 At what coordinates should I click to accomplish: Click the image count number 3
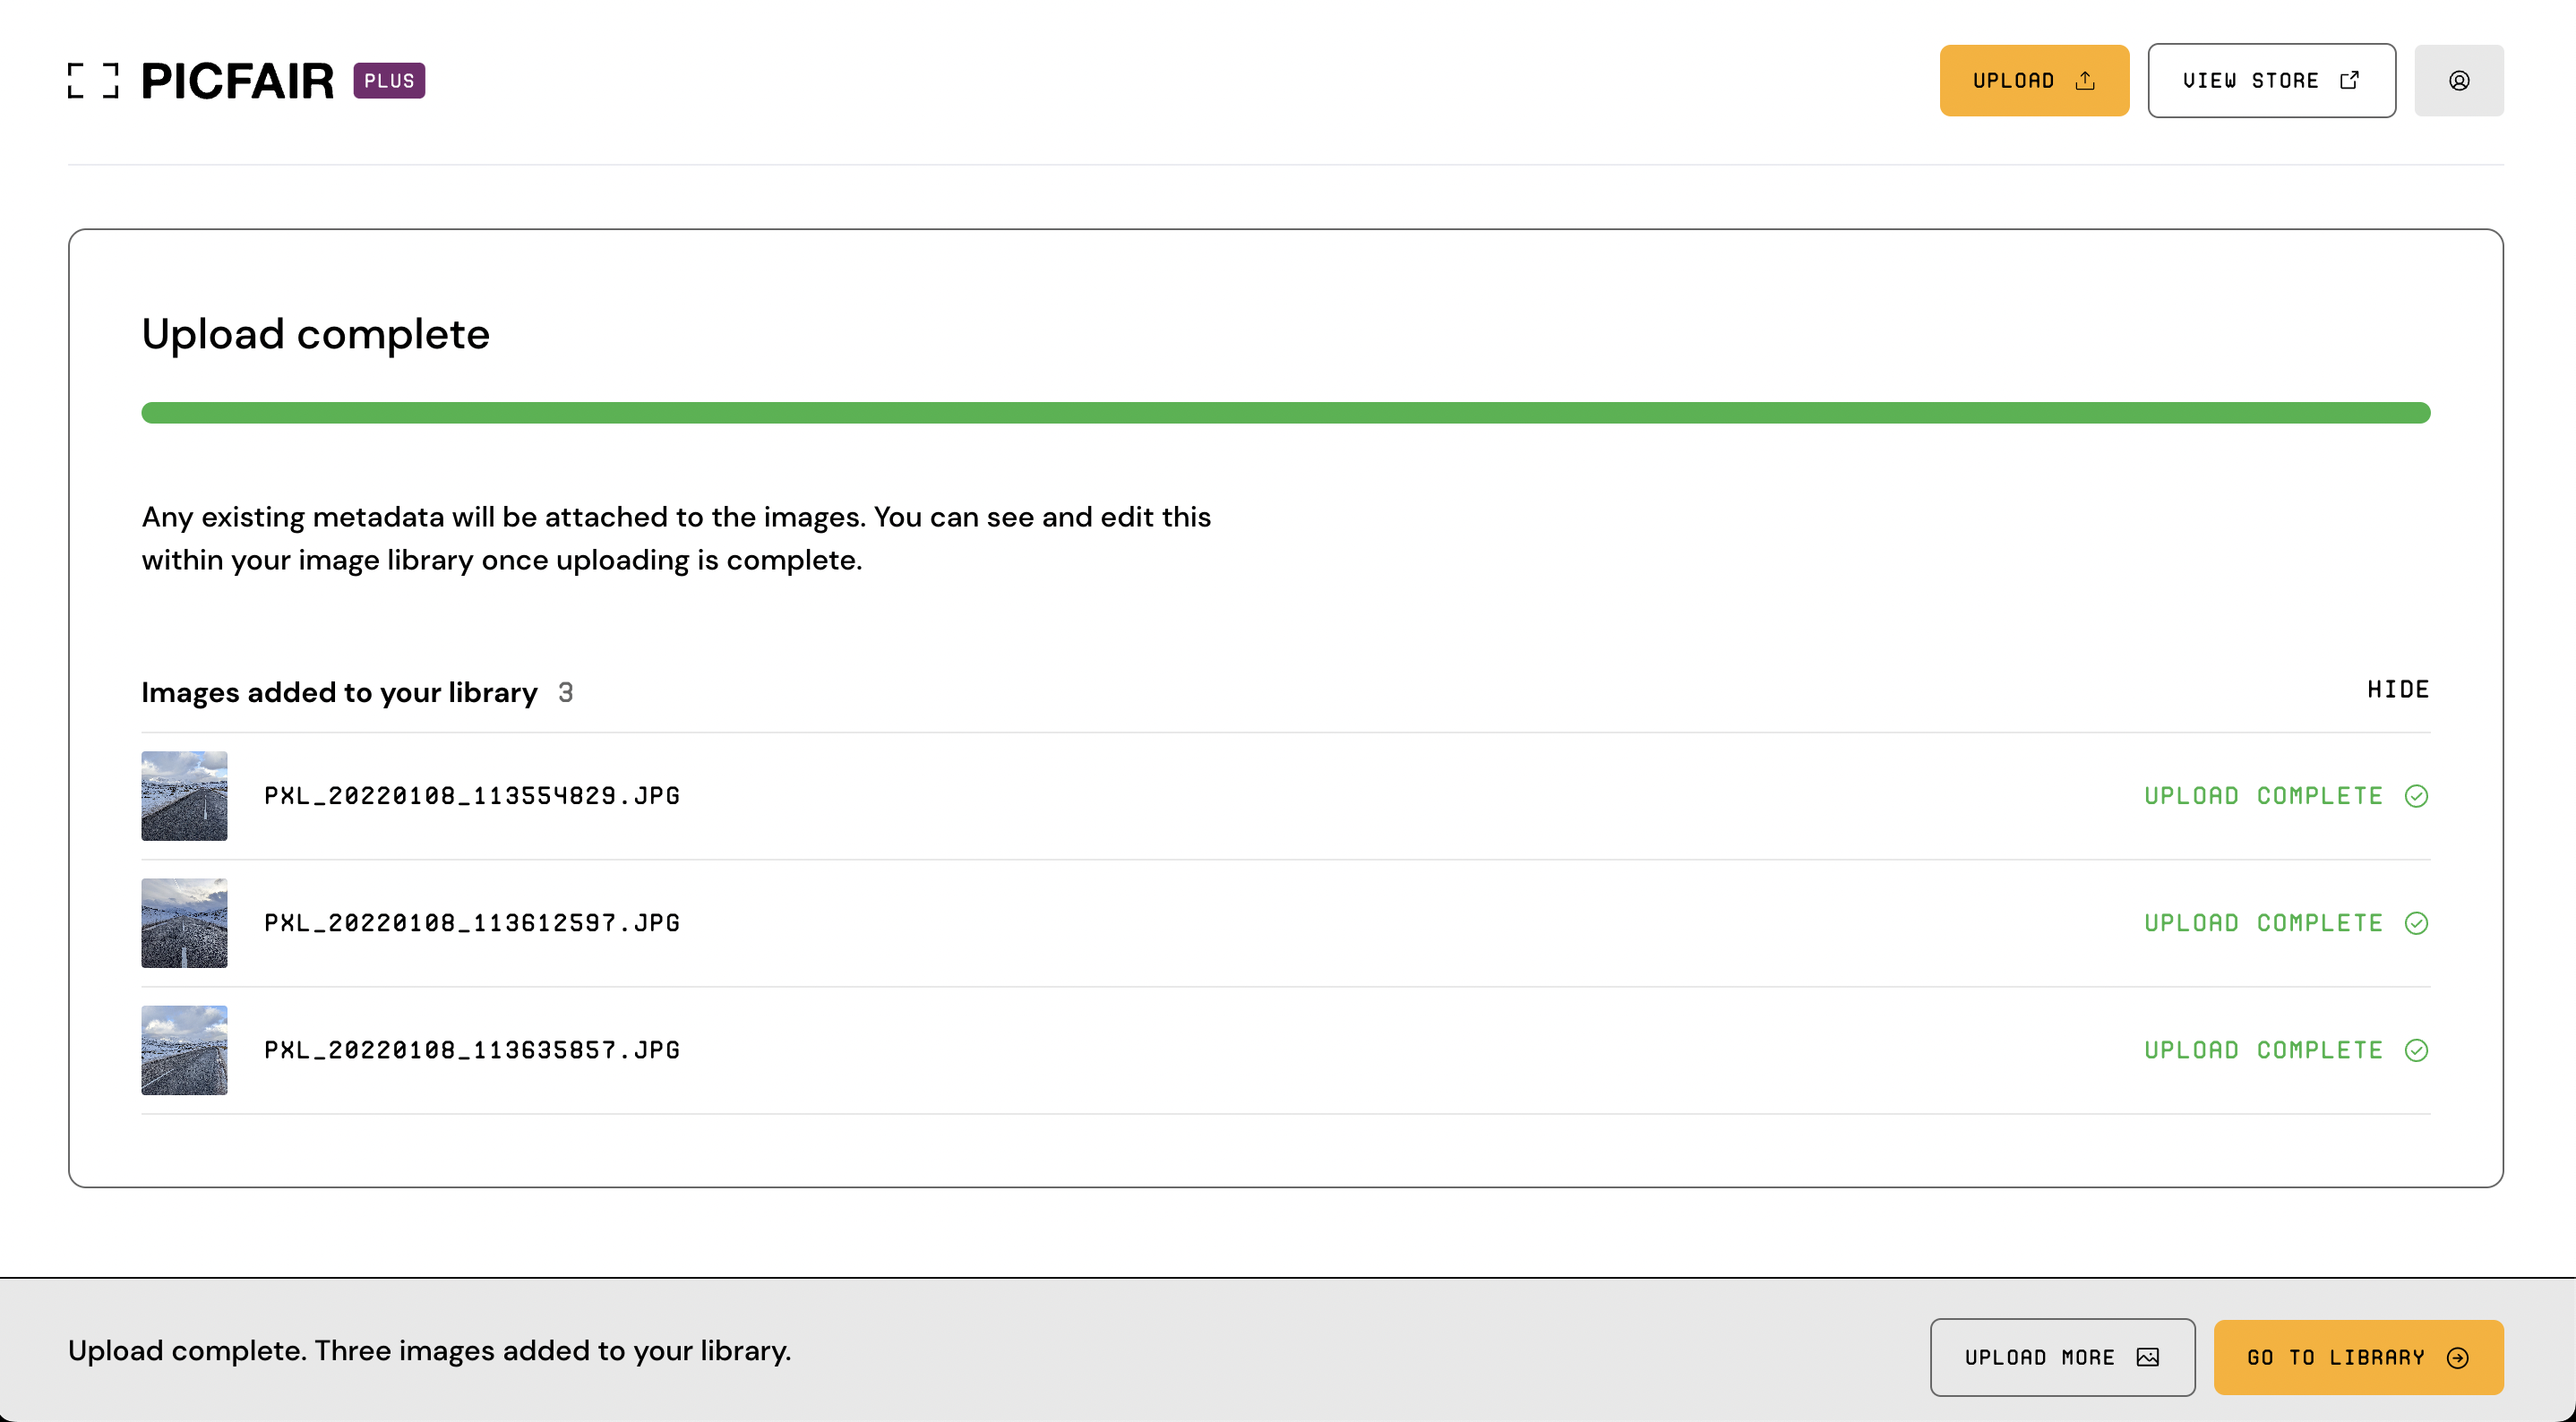pos(566,692)
